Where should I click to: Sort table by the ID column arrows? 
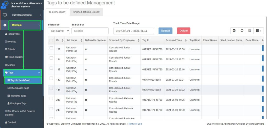click(x=63, y=40)
